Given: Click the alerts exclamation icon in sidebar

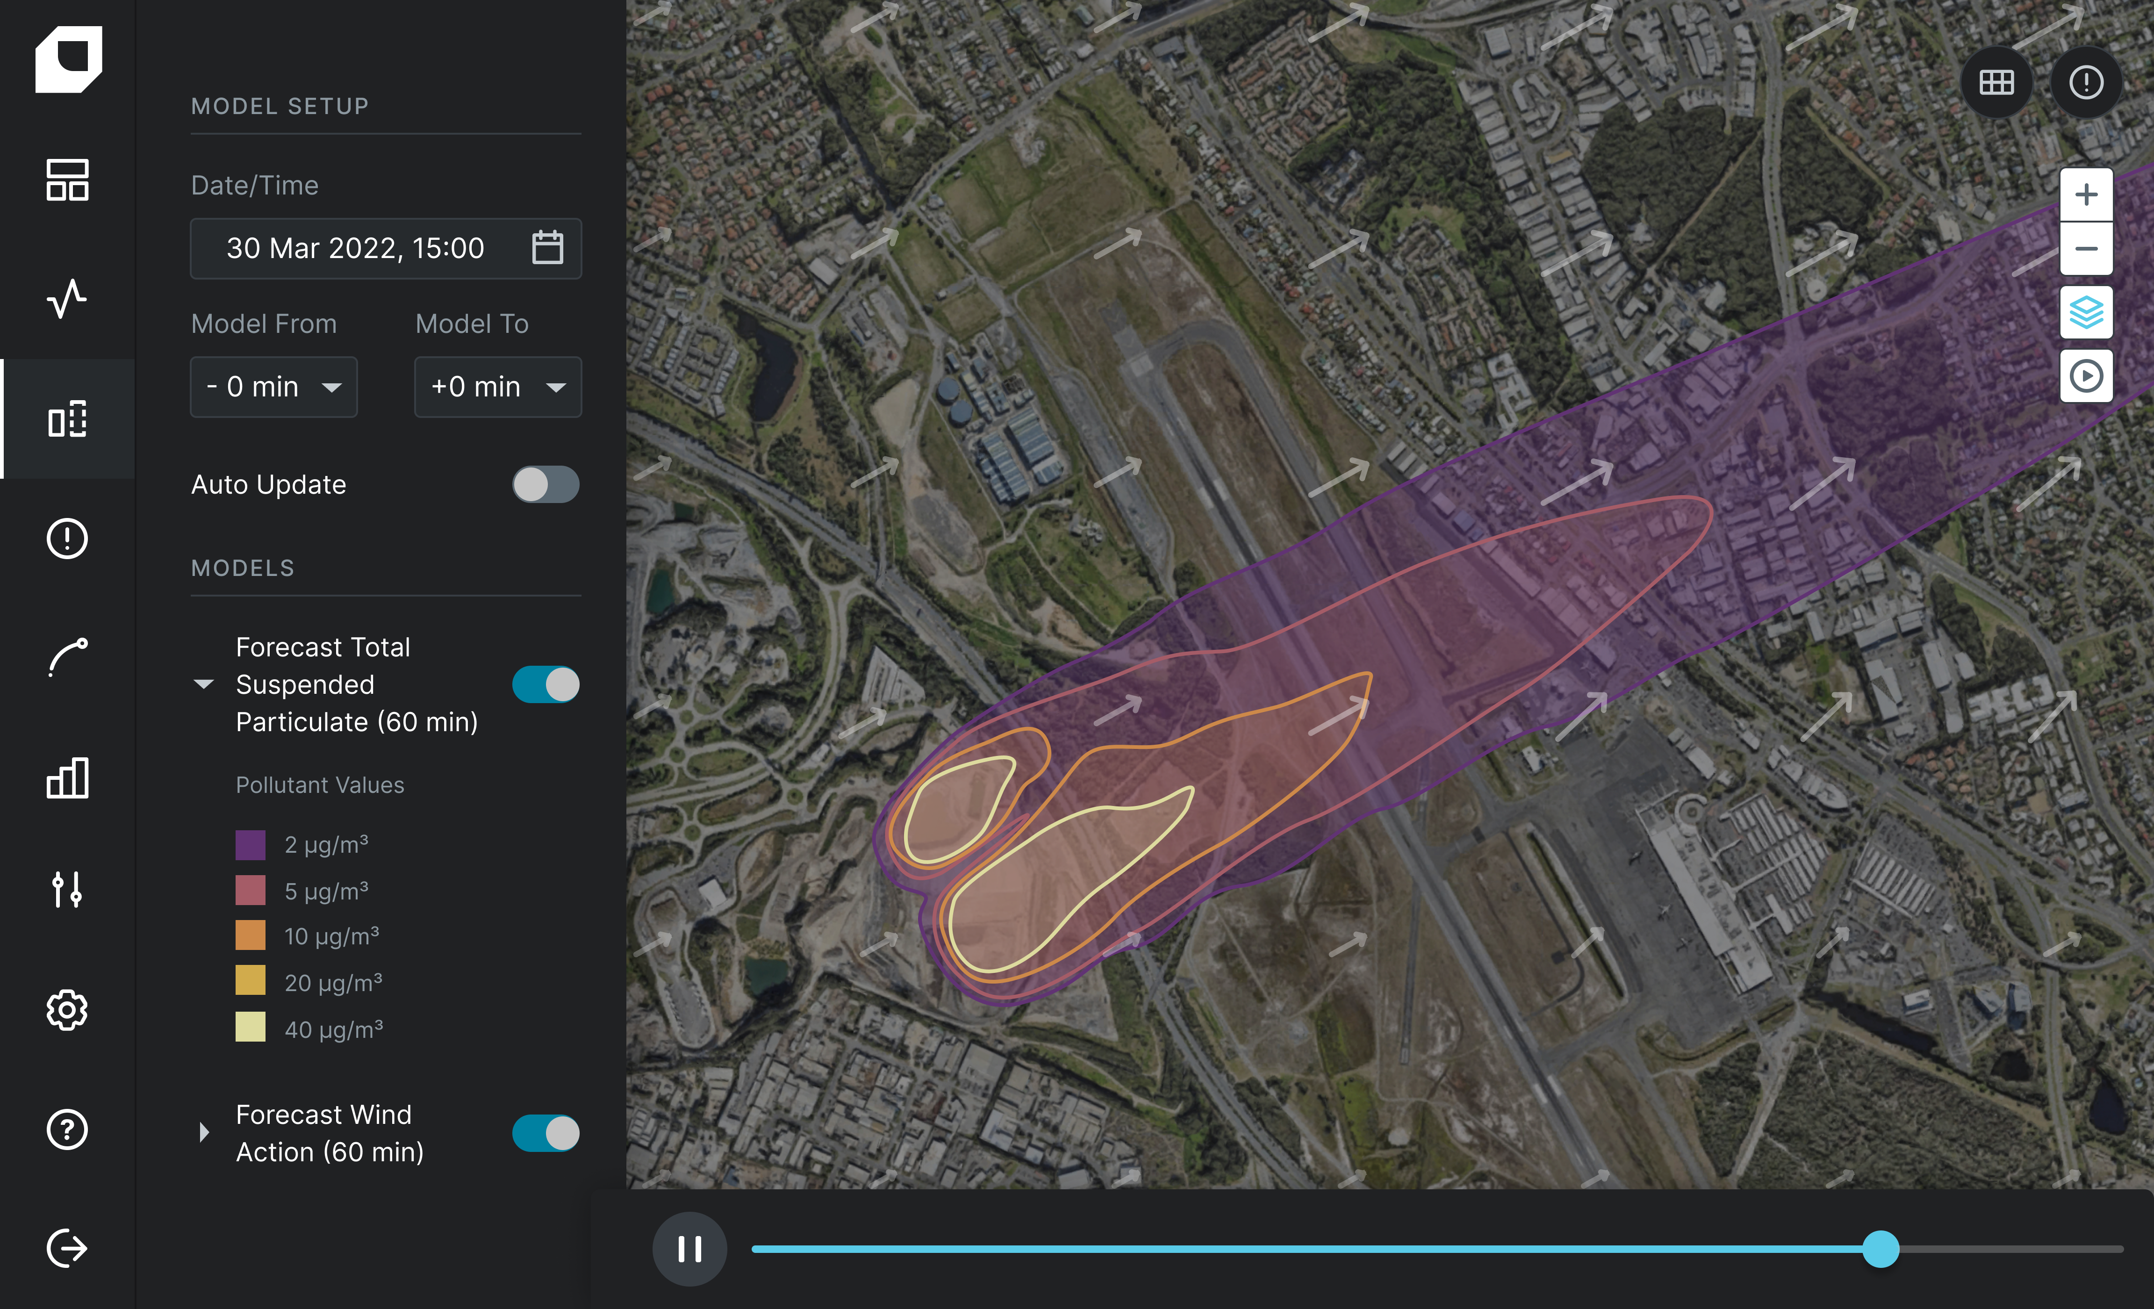Looking at the screenshot, I should [67, 539].
